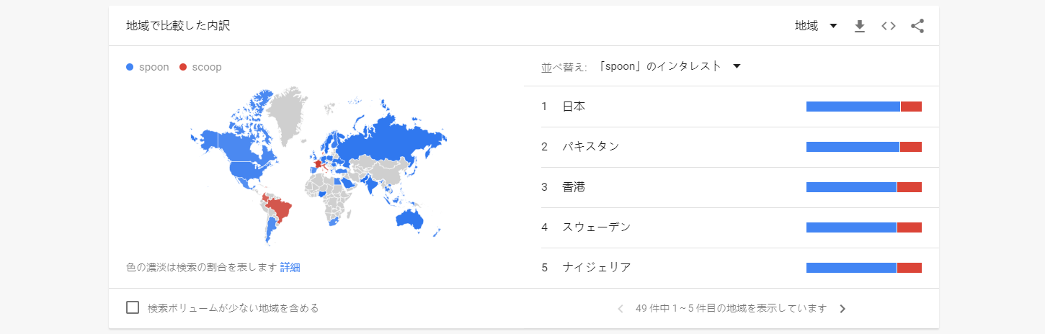Share the regional breakdown chart

[917, 27]
